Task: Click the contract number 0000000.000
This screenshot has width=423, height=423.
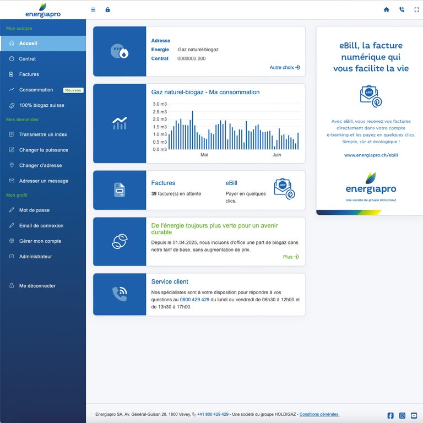Action: (191, 58)
